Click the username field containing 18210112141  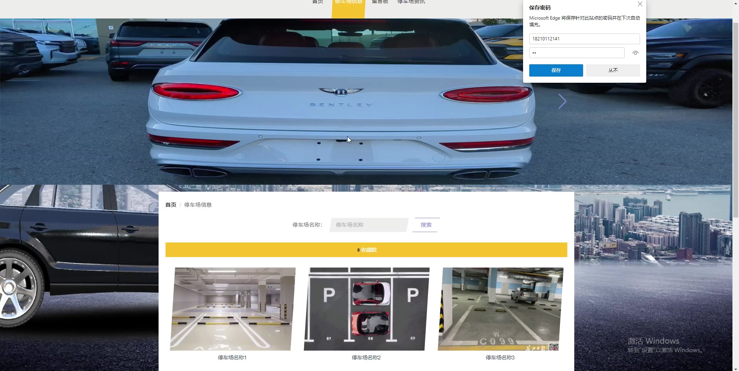point(584,39)
